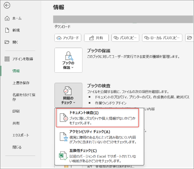The height and width of the screenshot is (169, 194).
Task: Click the パスのコピー button
Action: pyautogui.click(x=125, y=38)
